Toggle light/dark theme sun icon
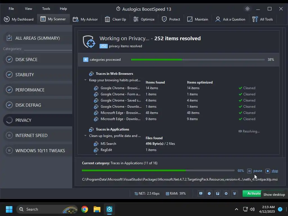This screenshot has height=216, width=288. click(x=247, y=9)
